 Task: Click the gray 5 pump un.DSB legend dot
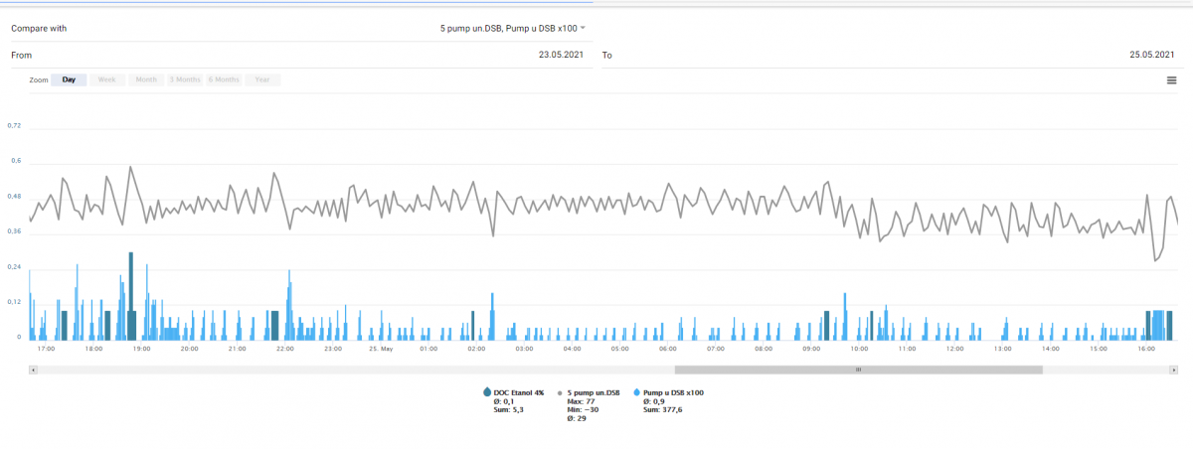point(561,393)
